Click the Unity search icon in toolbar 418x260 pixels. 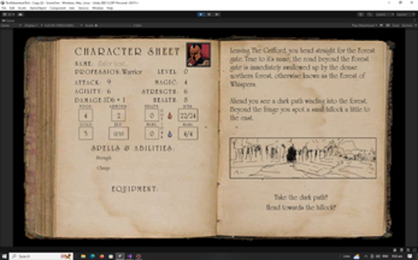coord(370,15)
